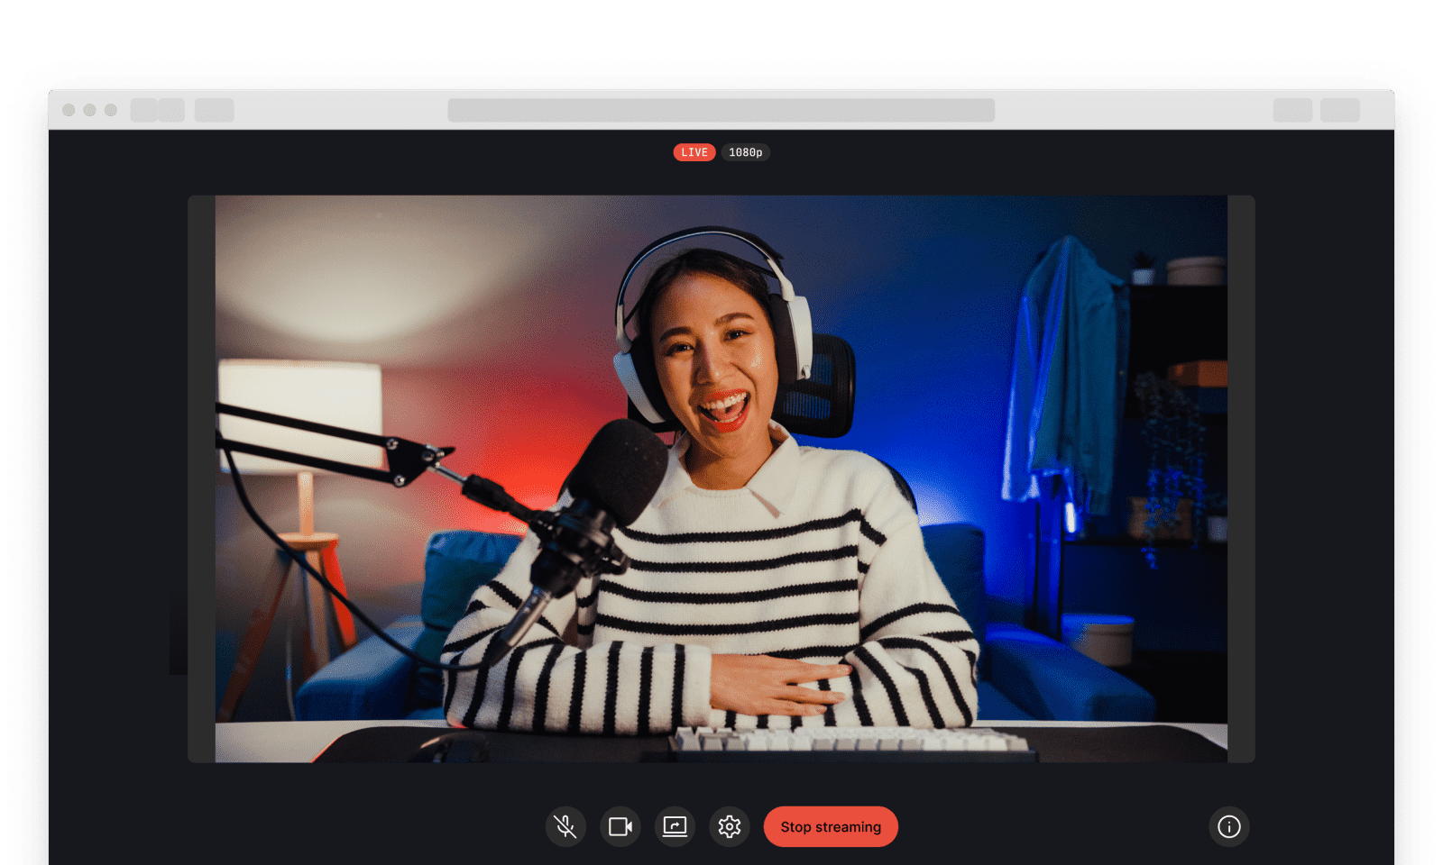
Task: Click the stream info icon
Action: click(1230, 826)
